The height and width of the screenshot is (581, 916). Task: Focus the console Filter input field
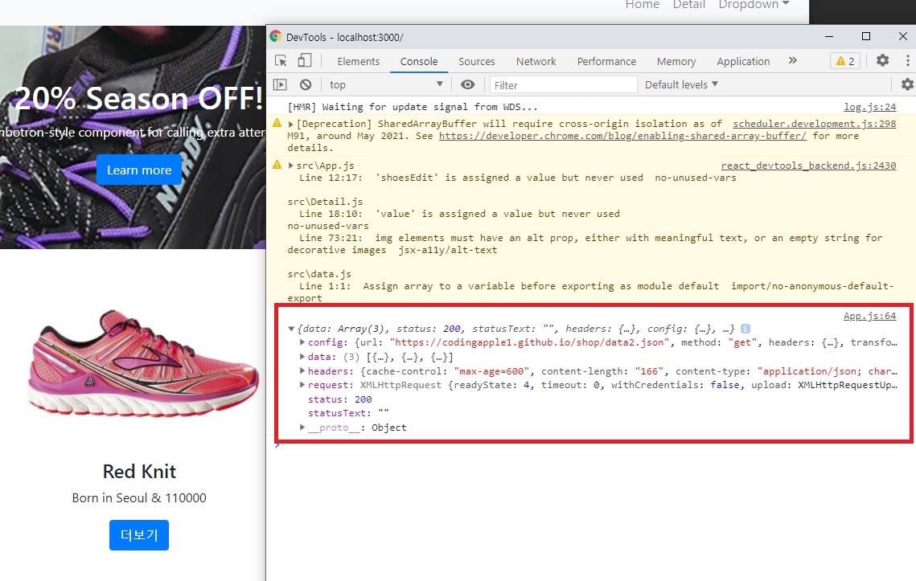click(x=563, y=84)
